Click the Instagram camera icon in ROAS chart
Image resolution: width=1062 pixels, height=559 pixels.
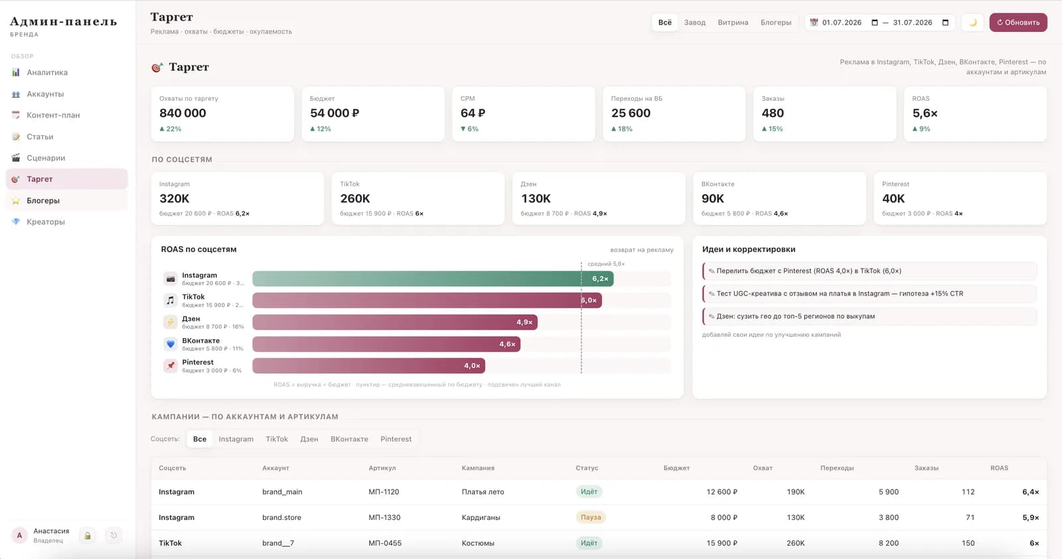click(x=171, y=279)
